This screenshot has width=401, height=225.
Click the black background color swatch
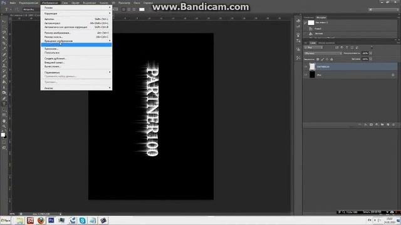coord(6,137)
